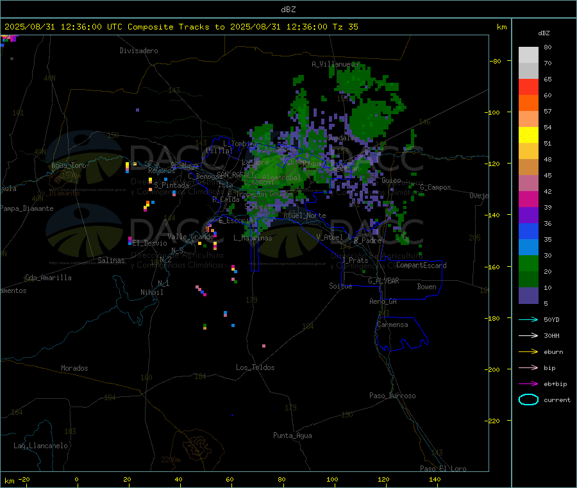The image size is (577, 488).
Task: Select the blue 35-36 dBZ swatch
Action: (x=528, y=231)
